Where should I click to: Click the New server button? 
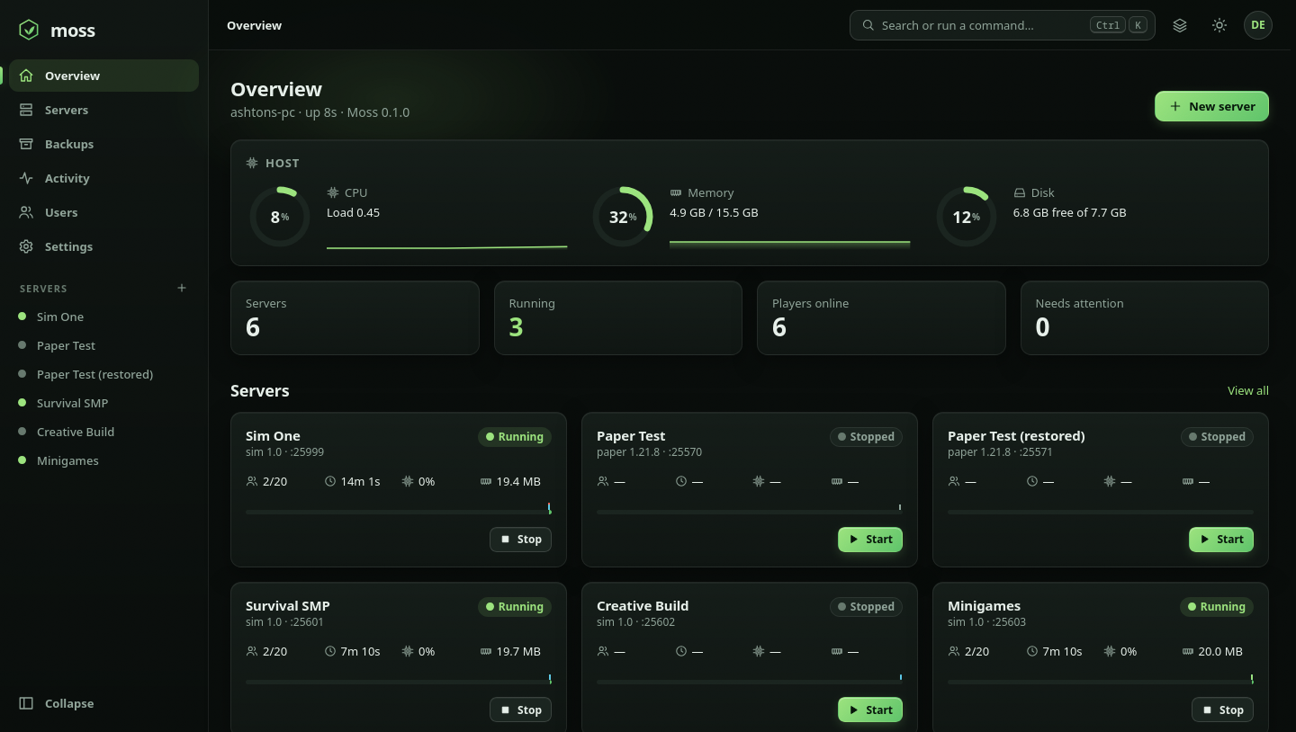(1211, 106)
